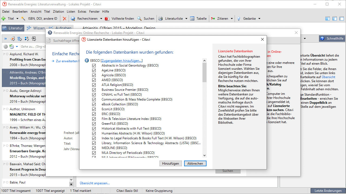
Task: Open the Bearbeiten menu
Action: pos(20,12)
